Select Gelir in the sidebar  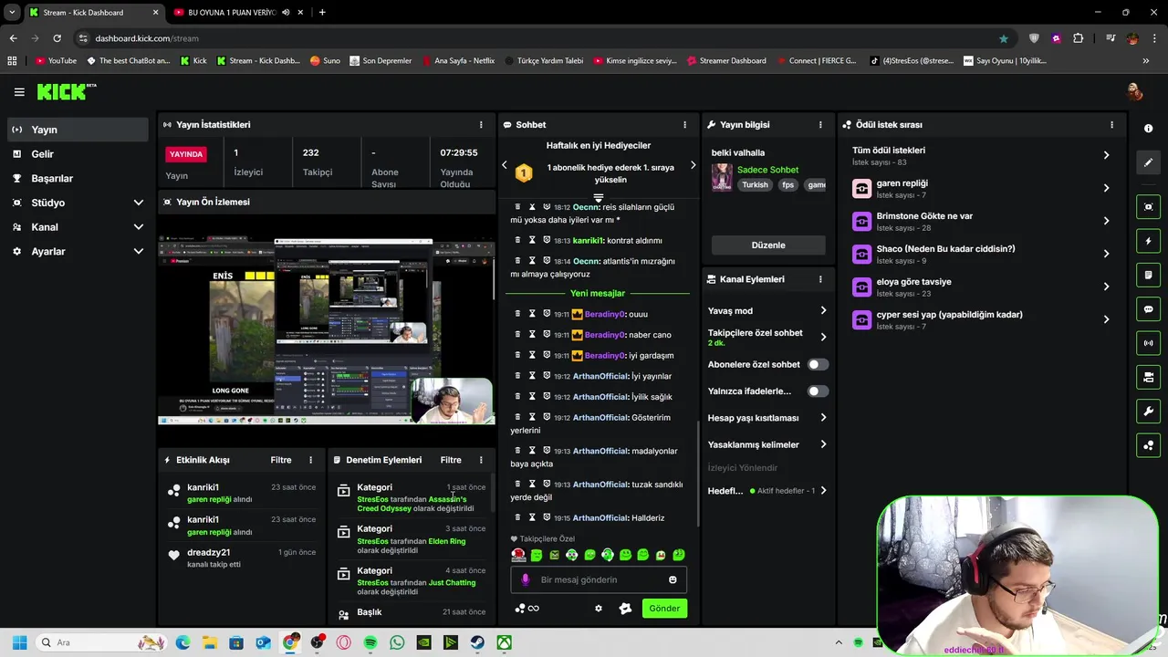pyautogui.click(x=78, y=154)
